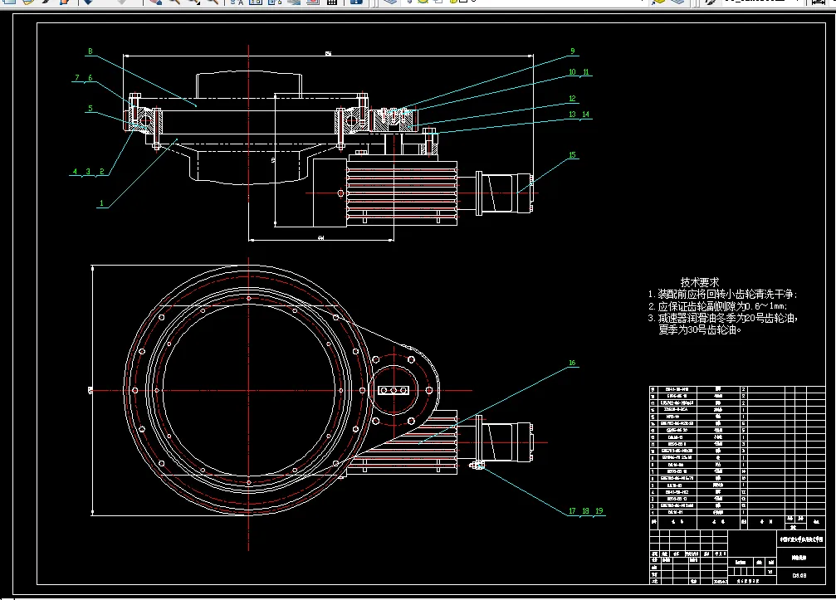Select part balloon number 19

click(599, 511)
